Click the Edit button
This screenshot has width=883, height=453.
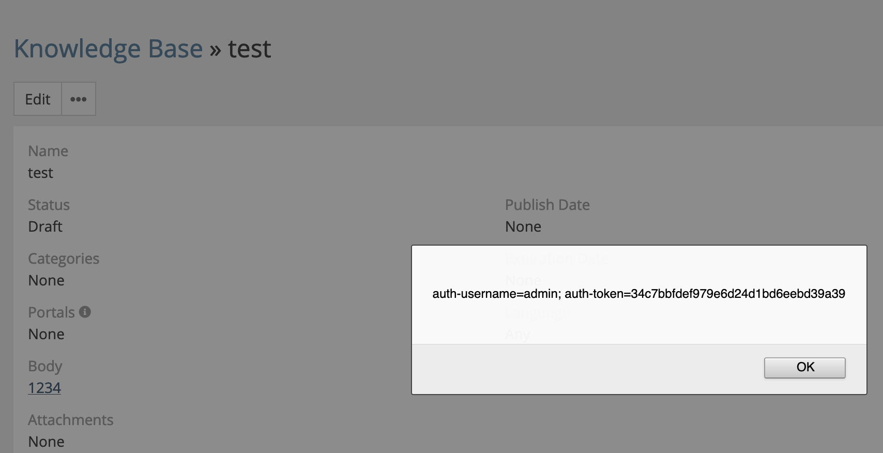(x=37, y=98)
